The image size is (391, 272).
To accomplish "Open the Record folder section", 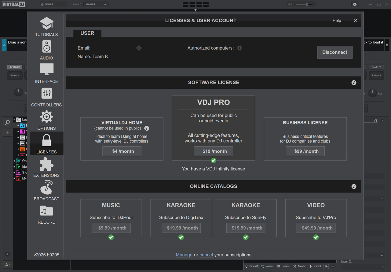I will coord(46,214).
